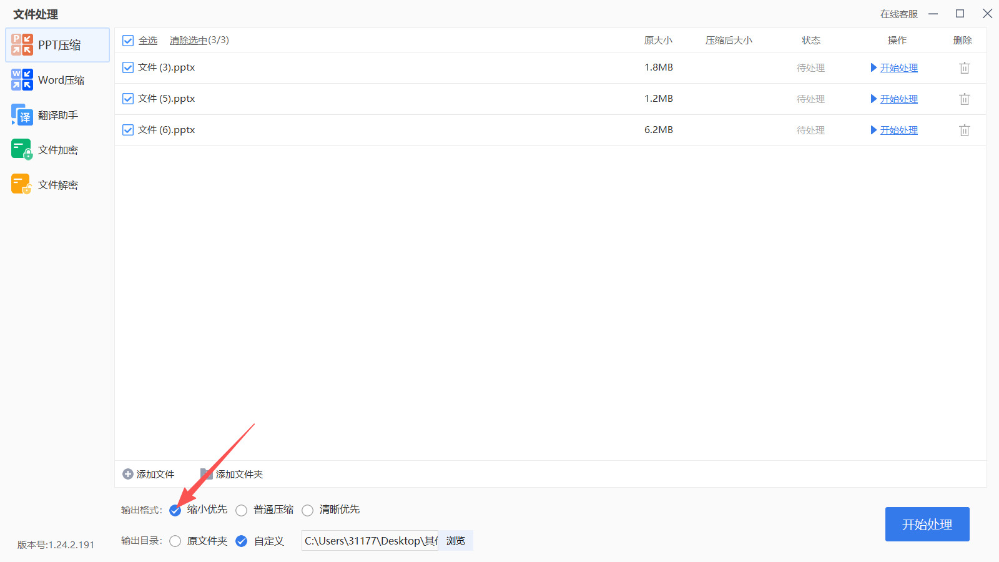
Task: Open the Word压缩 tool icon
Action: point(22,80)
